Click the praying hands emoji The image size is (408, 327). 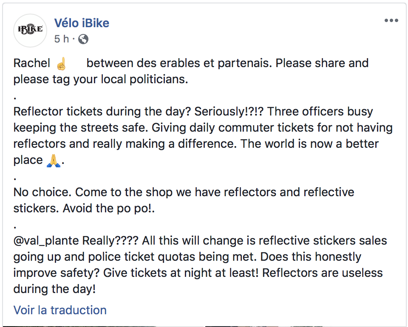tap(54, 161)
